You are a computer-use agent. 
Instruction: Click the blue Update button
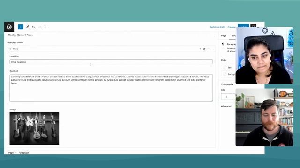[x=243, y=26]
